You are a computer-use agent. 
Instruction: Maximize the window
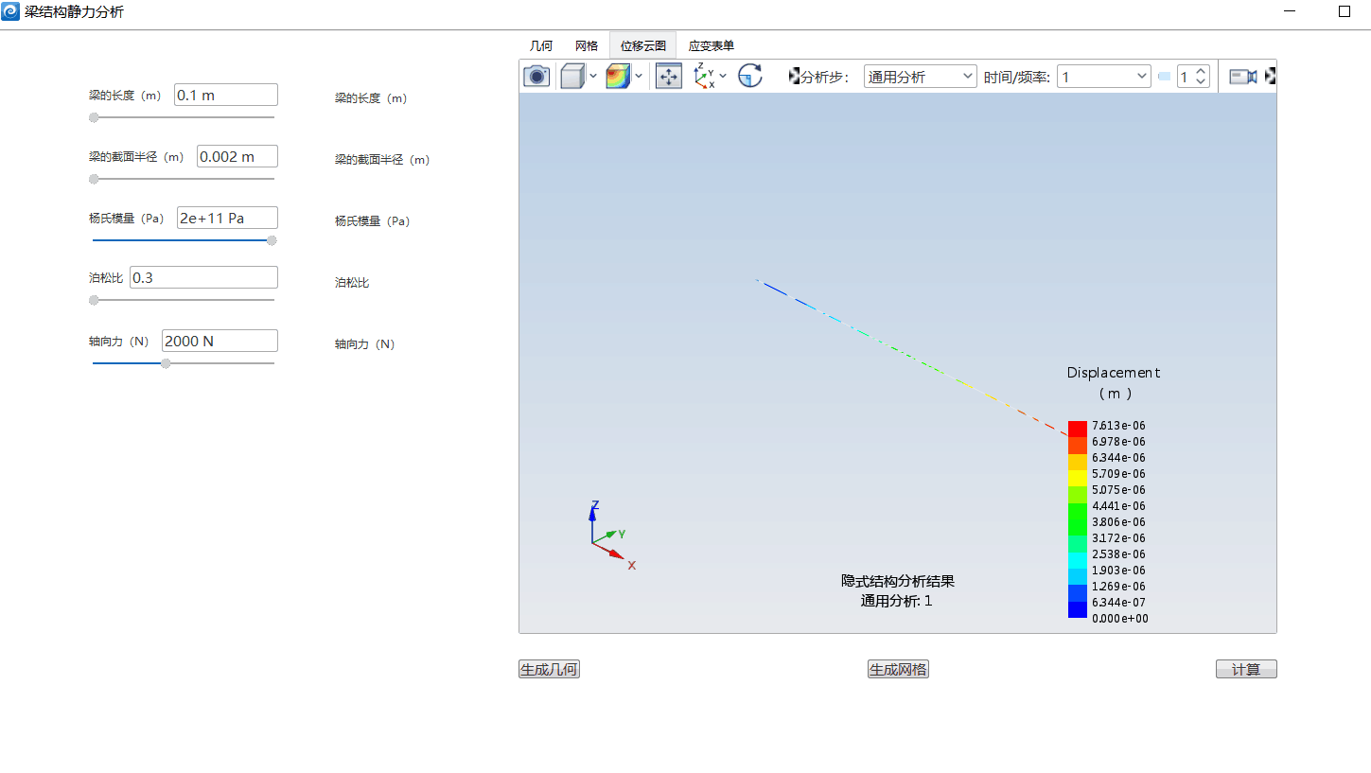coord(1344,12)
